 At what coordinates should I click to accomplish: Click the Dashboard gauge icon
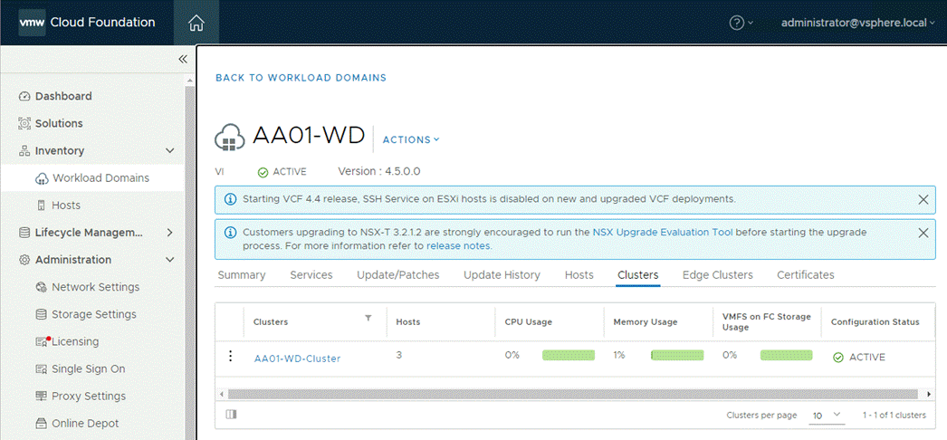tap(24, 97)
